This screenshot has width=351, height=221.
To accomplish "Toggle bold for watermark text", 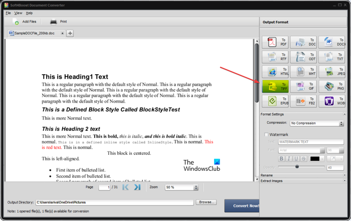I will (281, 158).
